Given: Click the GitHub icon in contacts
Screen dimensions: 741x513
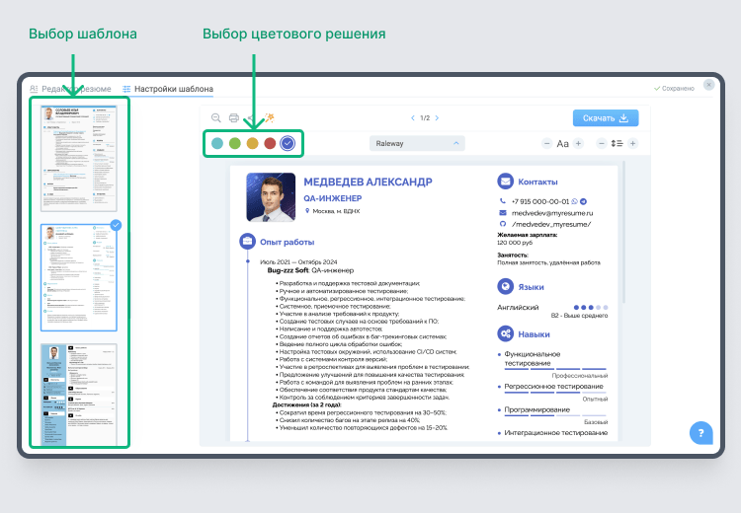Looking at the screenshot, I should pos(503,224).
